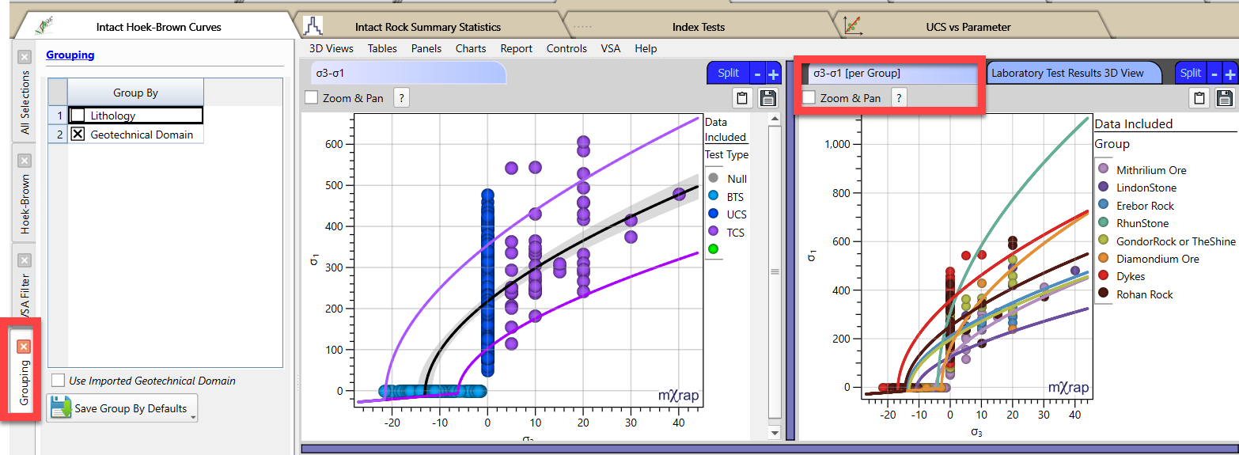Close the VSA Filter side panel

point(24,260)
